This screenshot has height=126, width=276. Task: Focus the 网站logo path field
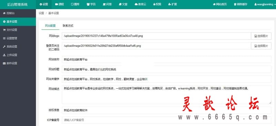pyautogui.click(x=156, y=36)
